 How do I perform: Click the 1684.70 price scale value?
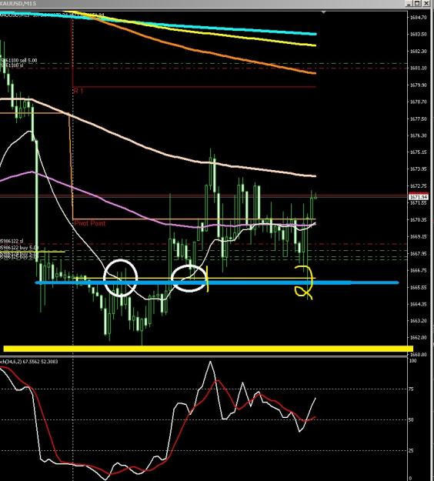(419, 18)
